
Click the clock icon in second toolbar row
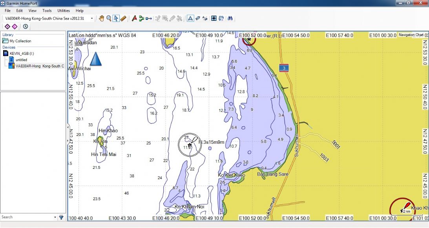(x=26, y=26)
